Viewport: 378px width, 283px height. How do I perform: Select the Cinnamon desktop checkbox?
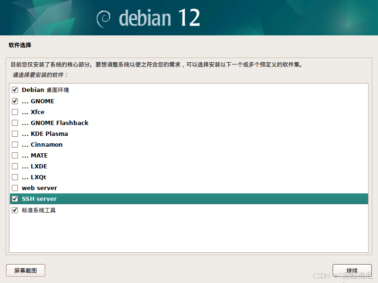15,144
